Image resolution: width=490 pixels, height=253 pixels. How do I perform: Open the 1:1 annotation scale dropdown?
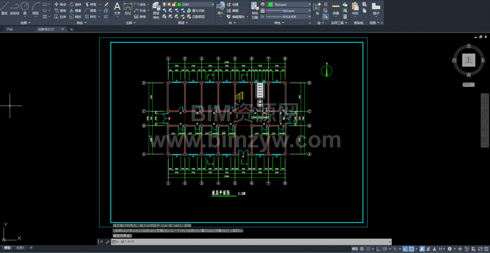(442, 249)
